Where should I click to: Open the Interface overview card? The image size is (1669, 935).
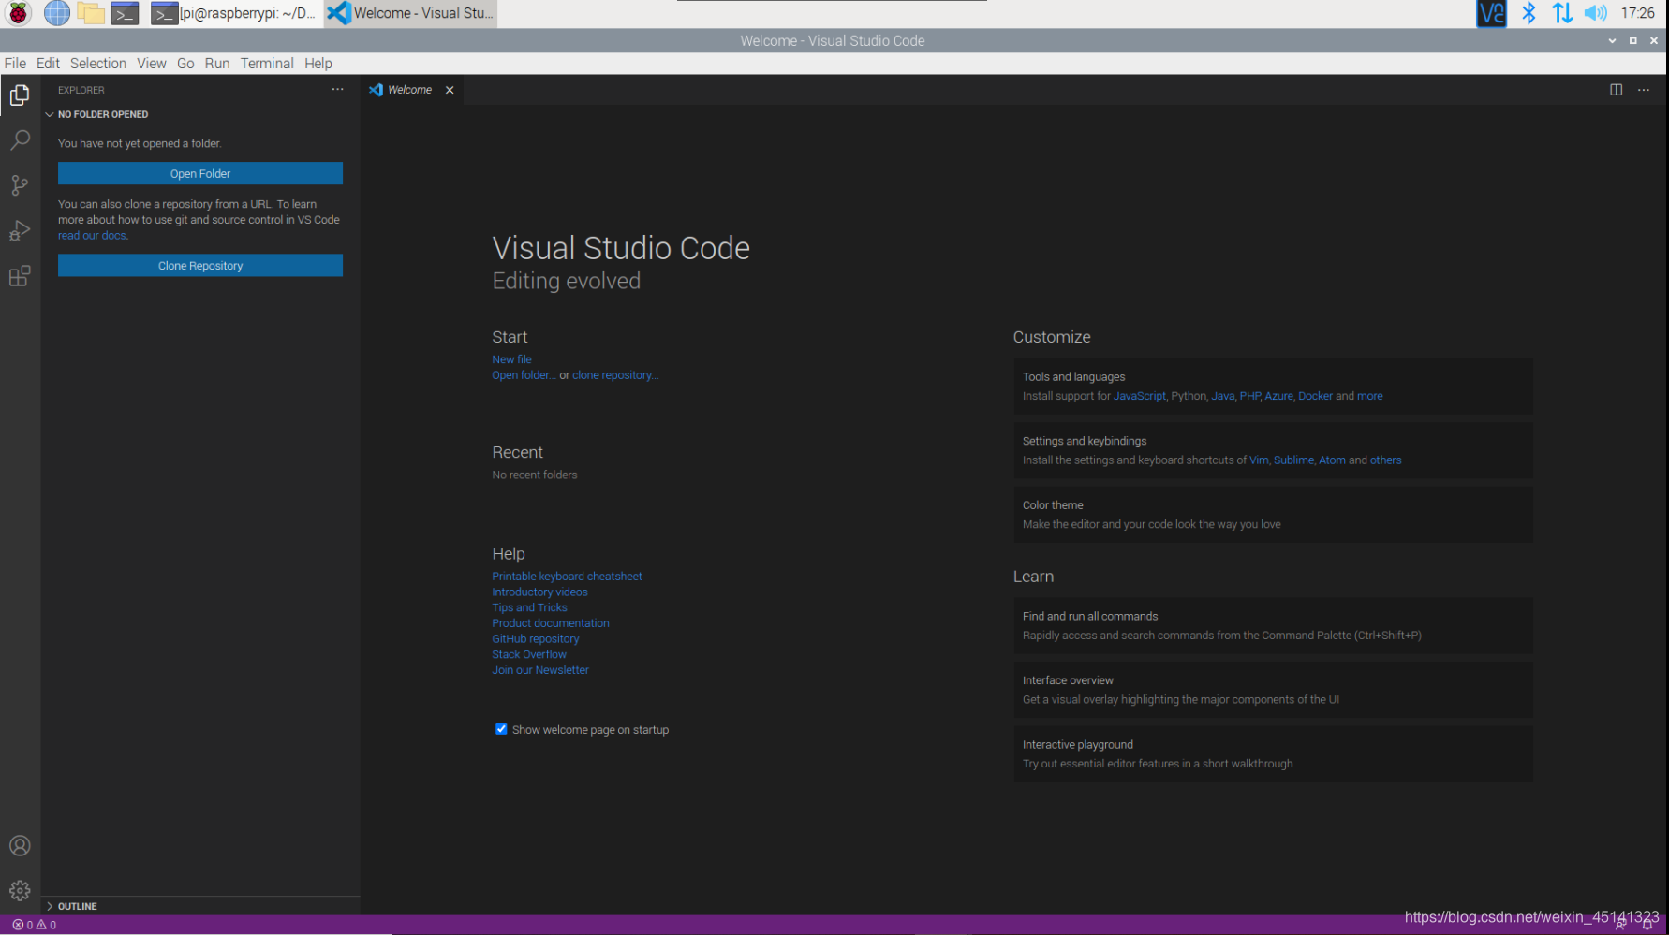point(1273,690)
